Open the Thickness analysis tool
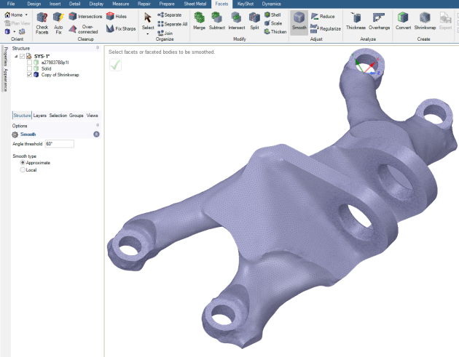 click(356, 20)
